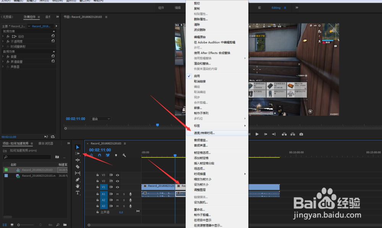Click the Extract button in Program monitor
This screenshot has width=382, height=228.
(x=293, y=134)
